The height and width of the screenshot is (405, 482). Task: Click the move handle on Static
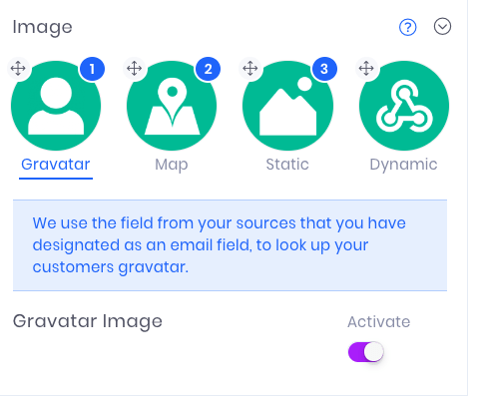250,69
